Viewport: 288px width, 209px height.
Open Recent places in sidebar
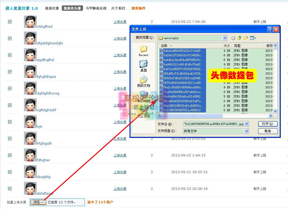pos(143,51)
